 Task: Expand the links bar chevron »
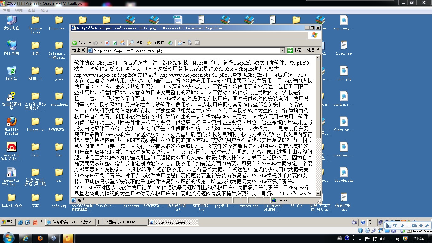click(x=318, y=50)
